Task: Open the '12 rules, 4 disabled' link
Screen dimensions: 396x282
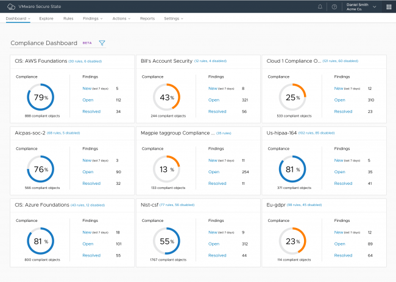Action: pyautogui.click(x=210, y=61)
